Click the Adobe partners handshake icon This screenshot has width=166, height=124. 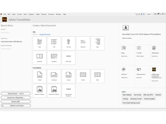pyautogui.click(x=139, y=69)
